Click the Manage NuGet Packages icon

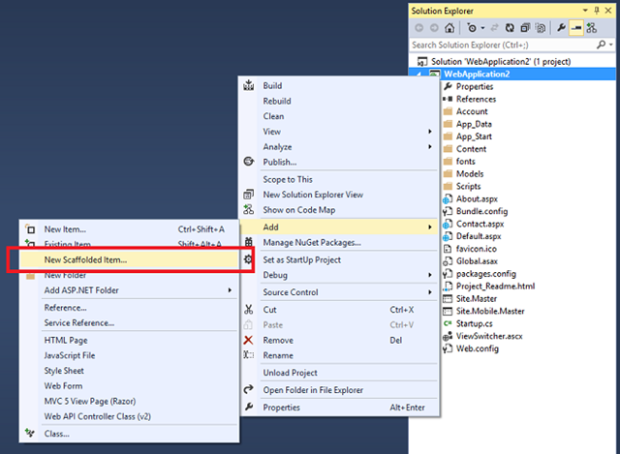point(249,242)
